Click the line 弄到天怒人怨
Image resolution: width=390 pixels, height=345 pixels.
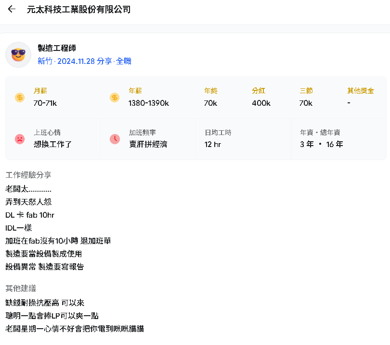[28, 202]
